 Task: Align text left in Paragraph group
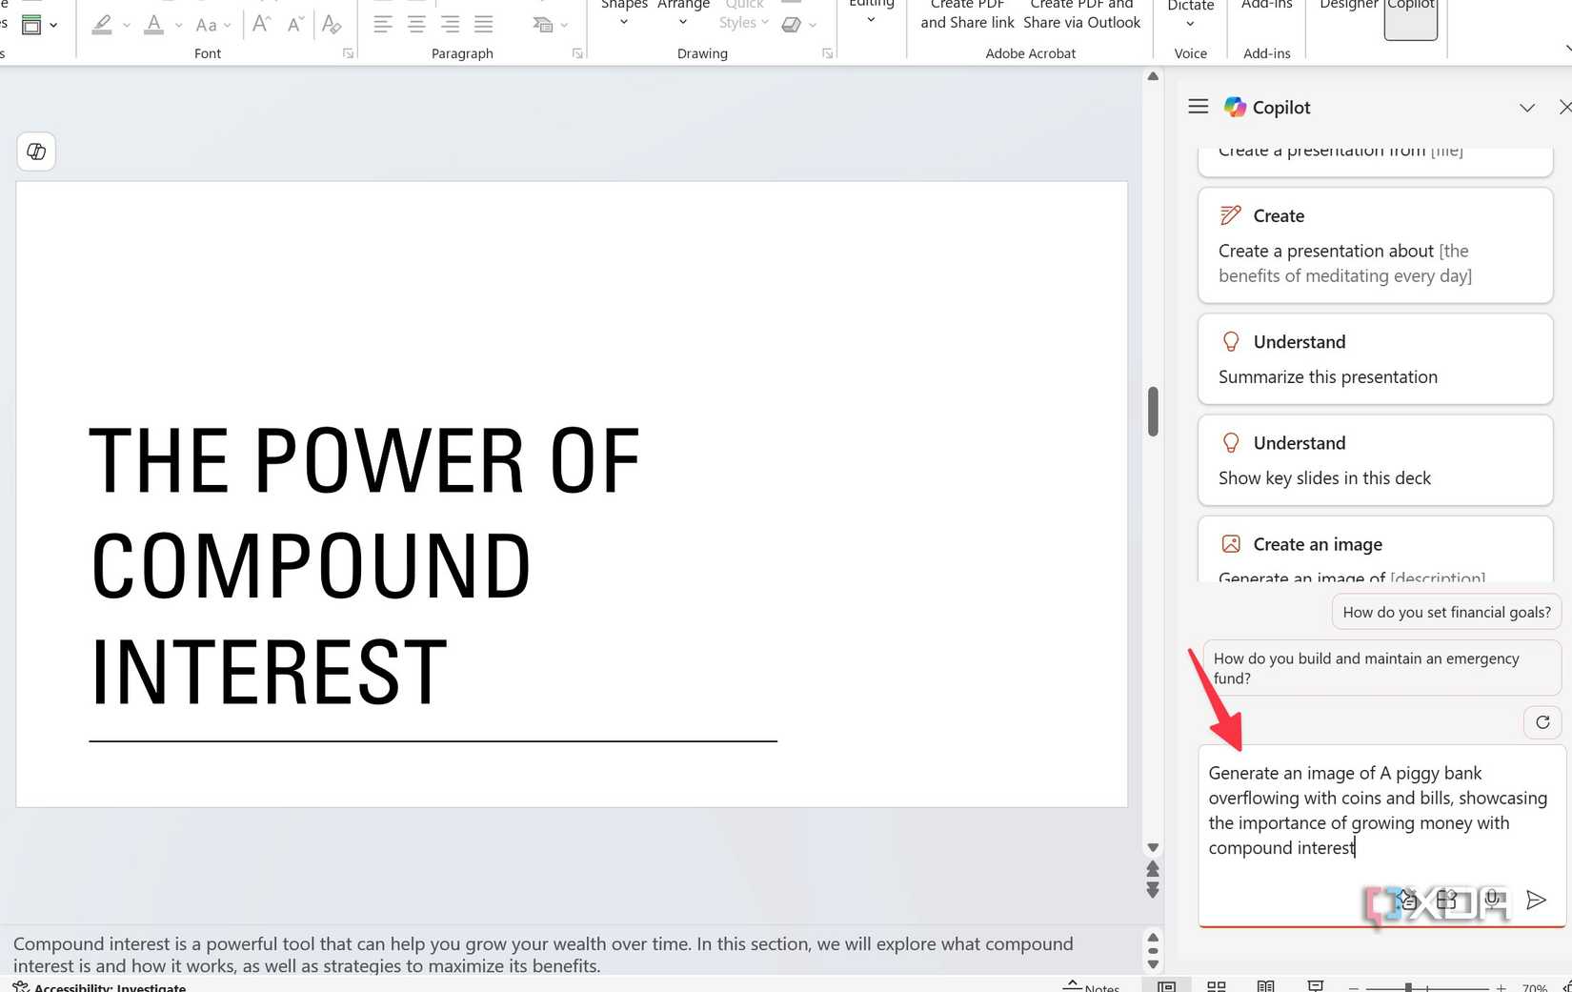(x=383, y=25)
